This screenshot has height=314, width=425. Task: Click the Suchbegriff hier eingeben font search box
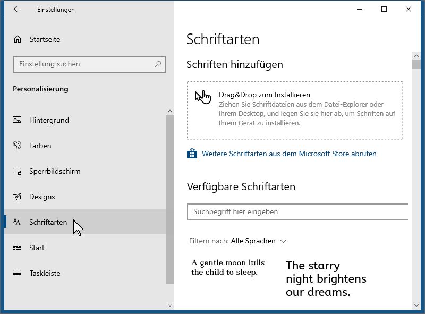coord(297,212)
